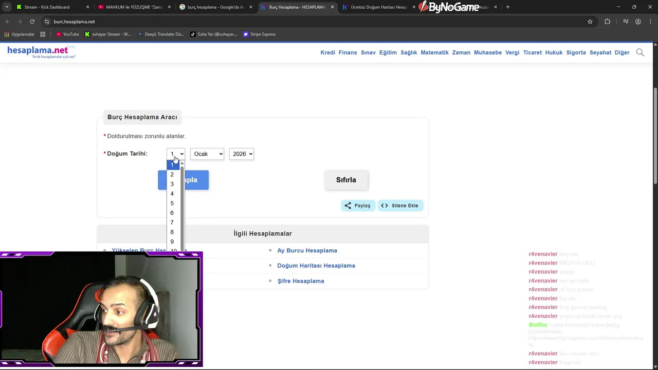Open the year dropdown showing 2026
Image resolution: width=658 pixels, height=370 pixels.
tap(242, 154)
